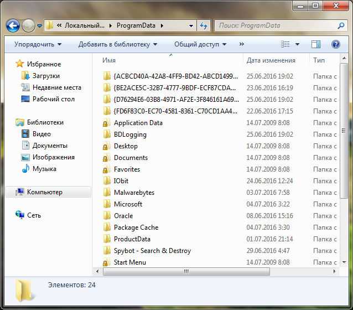
Task: Click the locked Documents folder icon
Action: [x=106, y=158]
